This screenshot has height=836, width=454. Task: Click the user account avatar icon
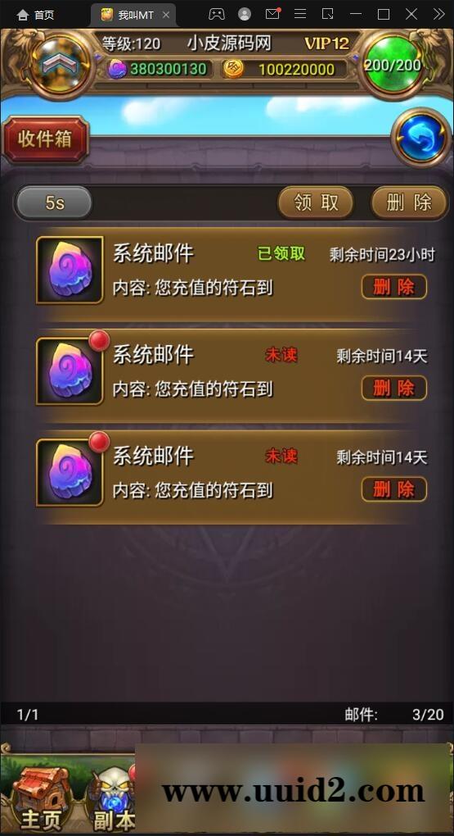pos(245,15)
